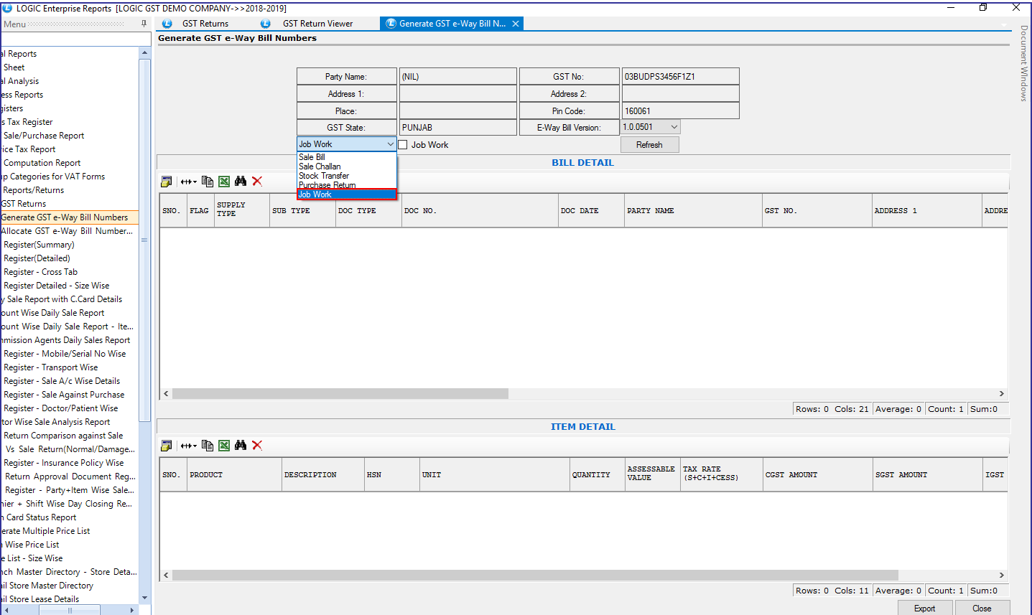The height and width of the screenshot is (615, 1032).
Task: Open GST Returns in the menu tree
Action: coord(24,204)
